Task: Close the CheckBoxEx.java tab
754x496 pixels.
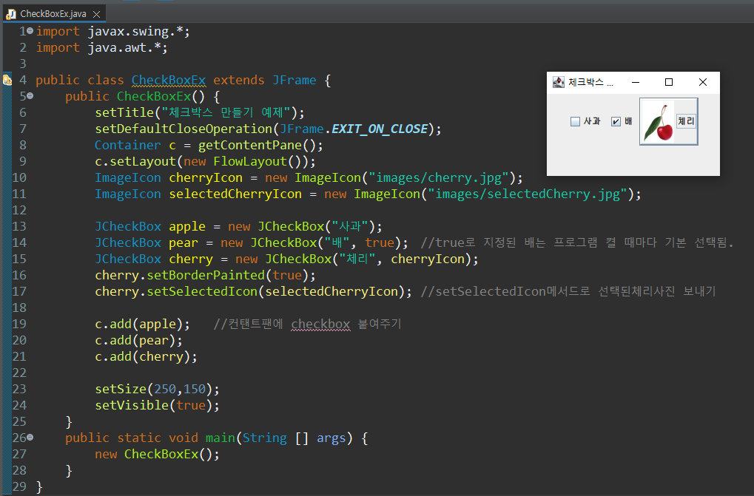Action: click(96, 14)
